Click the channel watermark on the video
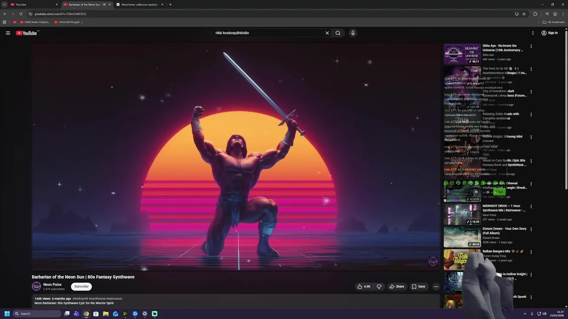Image resolution: width=568 pixels, height=319 pixels. click(433, 261)
